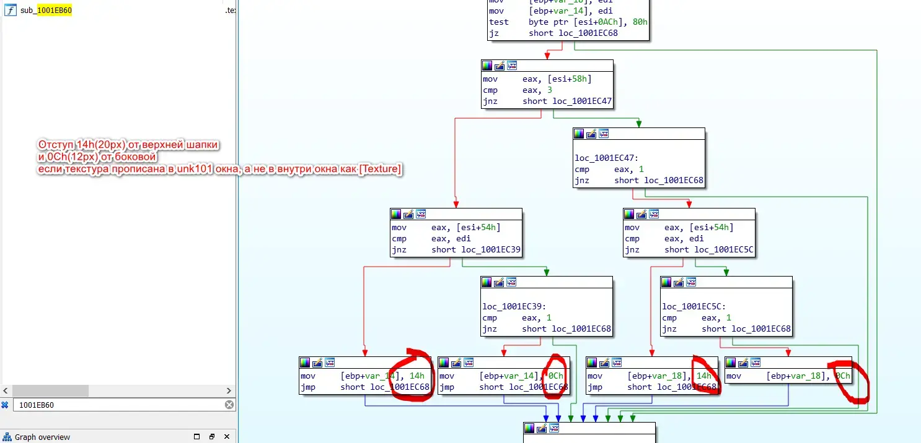Set color of var_14, 14h node
Viewport: 921px width, 443px height.
[305, 363]
